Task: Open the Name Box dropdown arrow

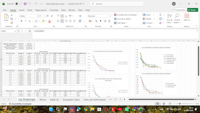Action: pyautogui.click(x=15, y=31)
